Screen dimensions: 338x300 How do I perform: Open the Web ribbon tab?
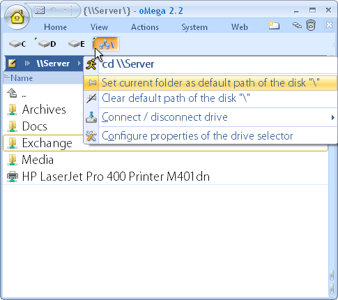239,27
